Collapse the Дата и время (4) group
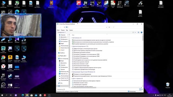The width and height of the screenshot is (173, 97). coord(71,79)
